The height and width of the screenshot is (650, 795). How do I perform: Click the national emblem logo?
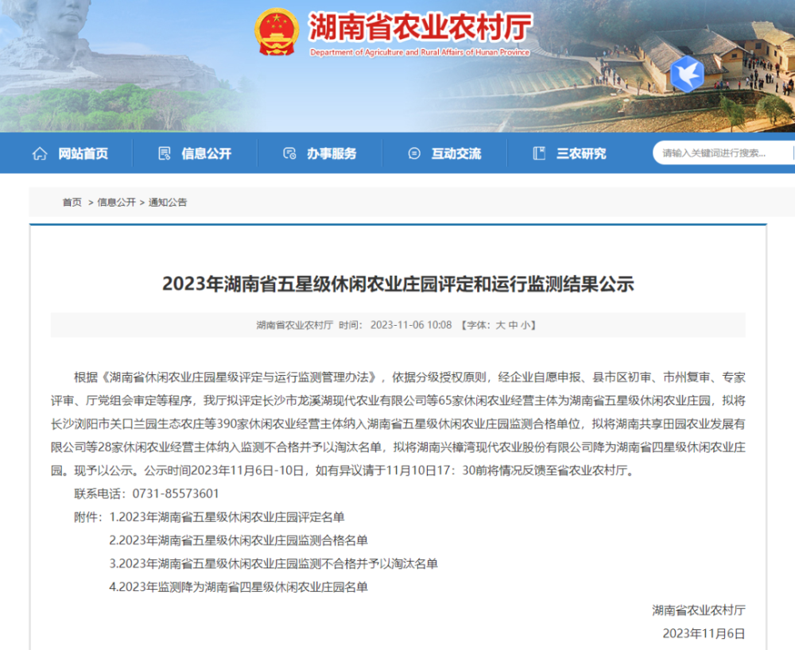click(277, 33)
